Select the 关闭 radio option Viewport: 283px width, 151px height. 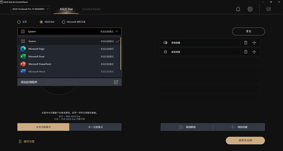(19, 22)
